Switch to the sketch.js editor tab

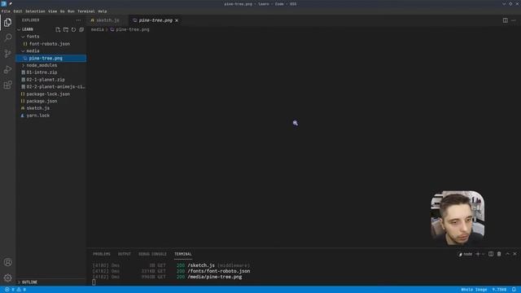[107, 20]
